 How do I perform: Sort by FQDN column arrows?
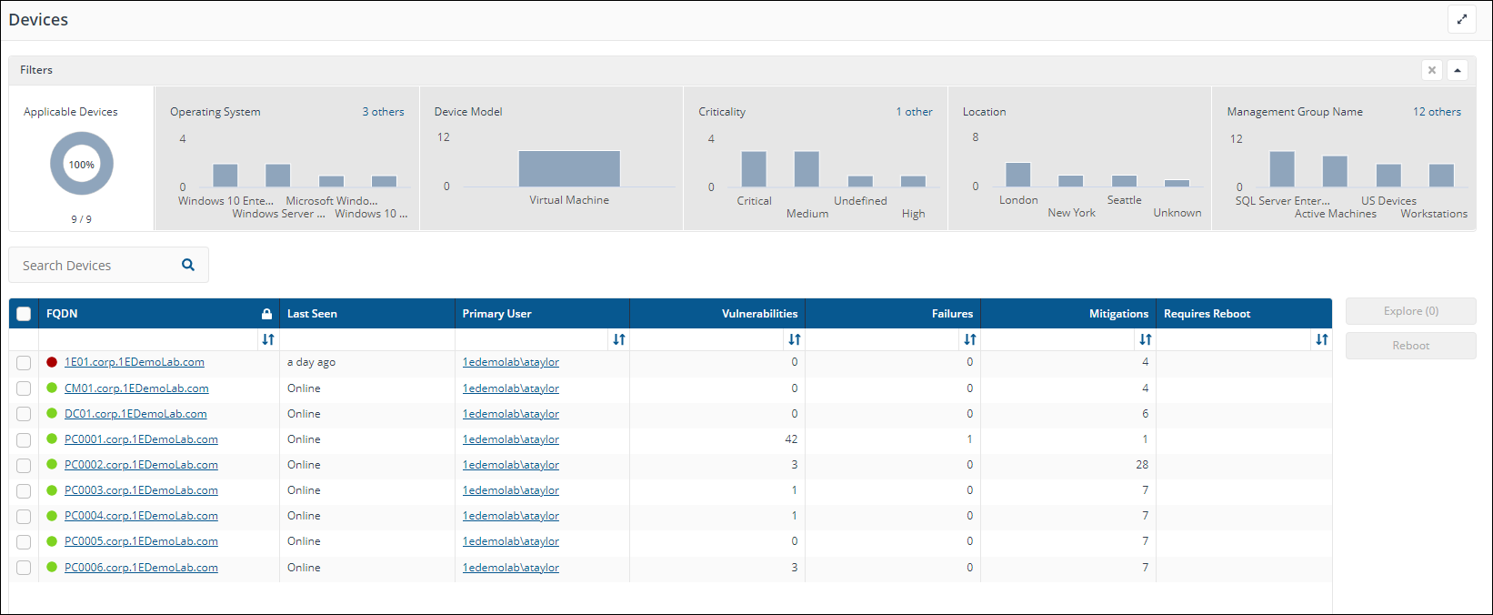click(268, 339)
